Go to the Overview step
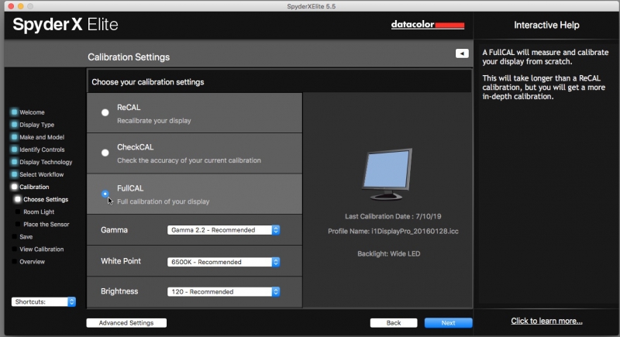Screen dimensions: 620x337 pyautogui.click(x=32, y=262)
